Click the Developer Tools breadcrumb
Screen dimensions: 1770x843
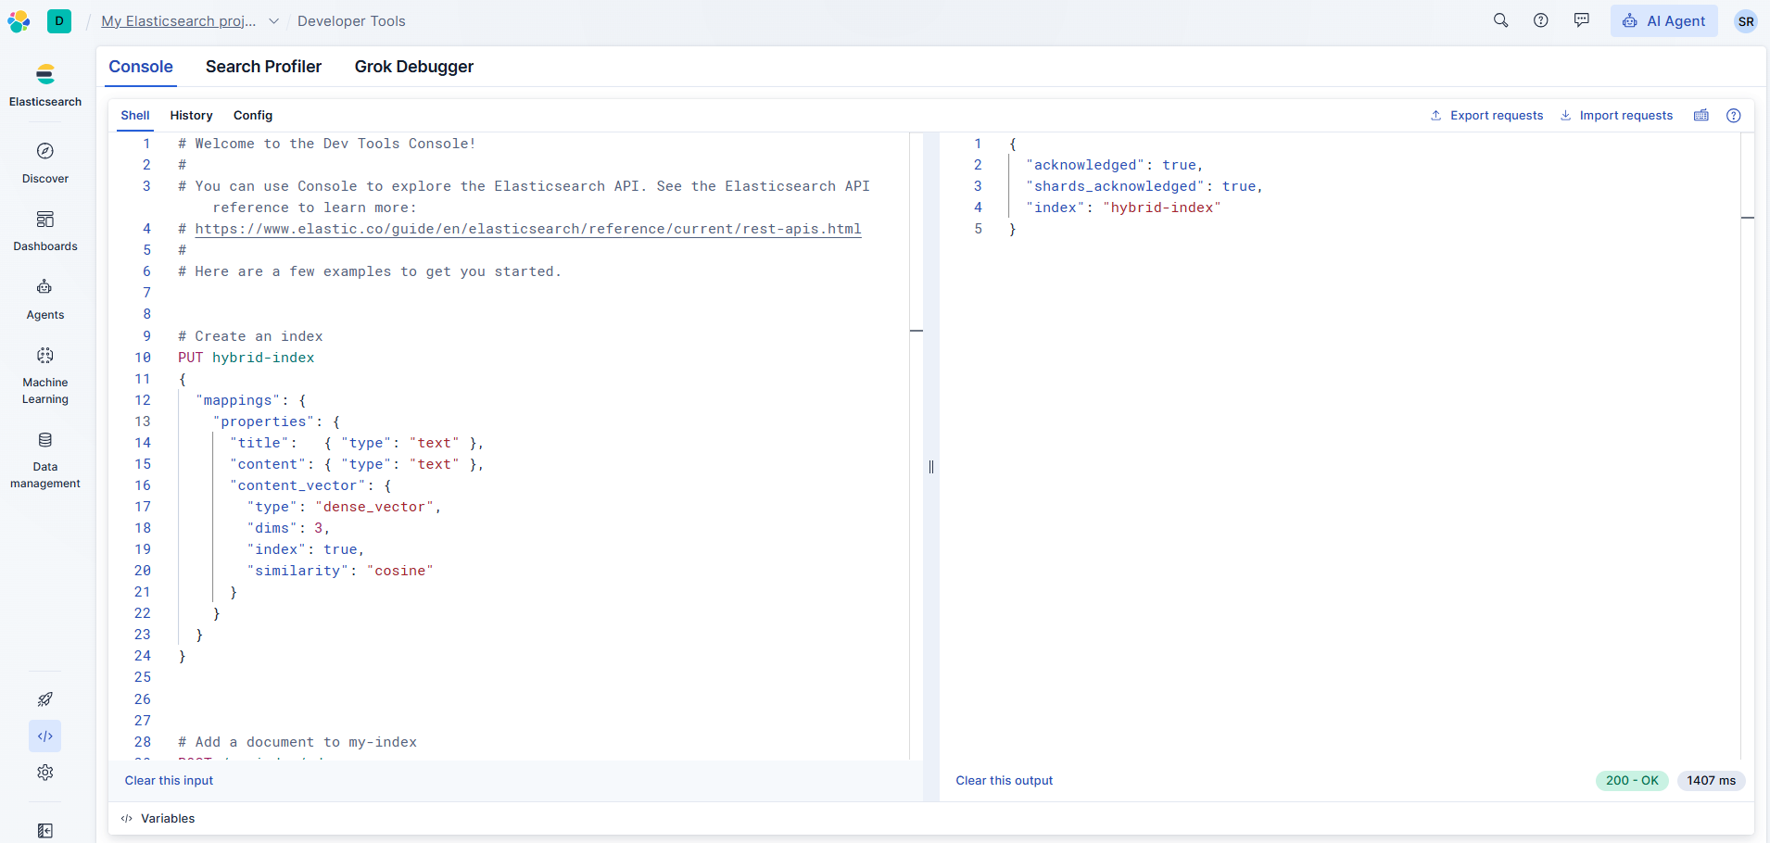coord(351,21)
